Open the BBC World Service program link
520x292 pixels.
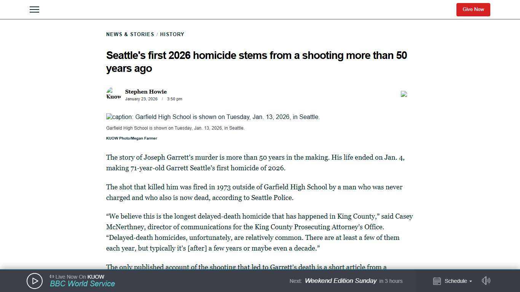click(x=82, y=284)
